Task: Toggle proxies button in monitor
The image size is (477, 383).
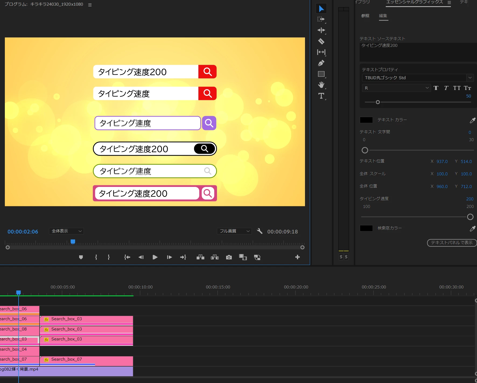Action: coord(257,257)
